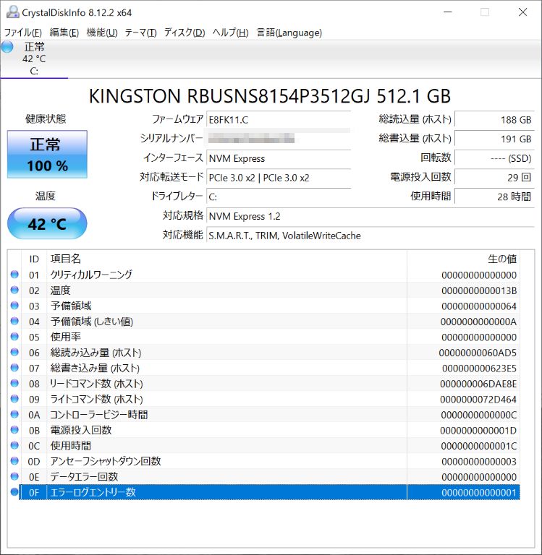The width and height of the screenshot is (542, 555).
Task: Open the 機能(U) menu
Action: tap(102, 33)
